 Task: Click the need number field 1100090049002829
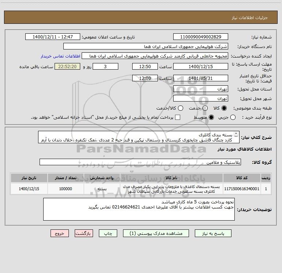point(201,37)
